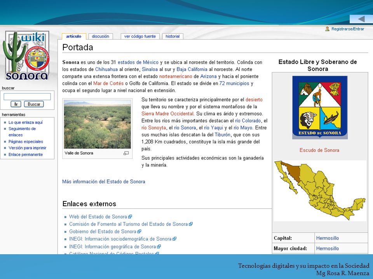Open the Valle de Sonora landscape photo

(97, 124)
